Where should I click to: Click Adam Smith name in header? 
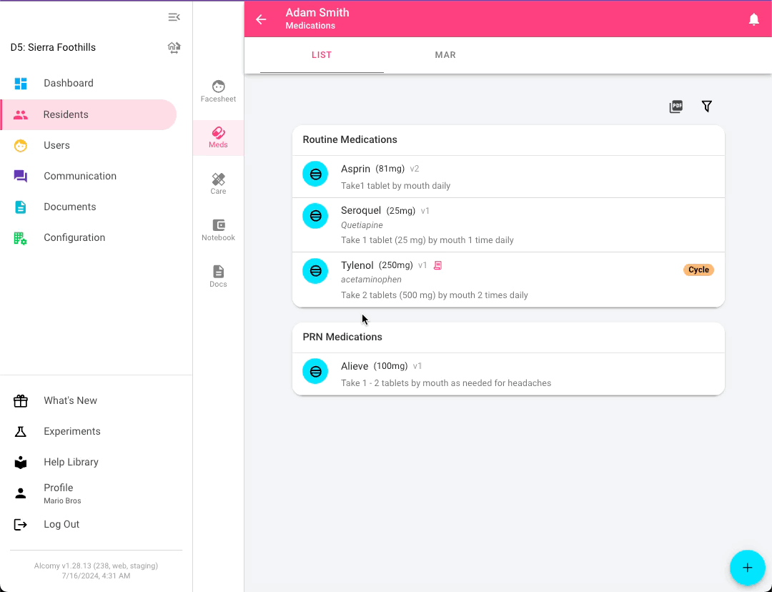317,13
